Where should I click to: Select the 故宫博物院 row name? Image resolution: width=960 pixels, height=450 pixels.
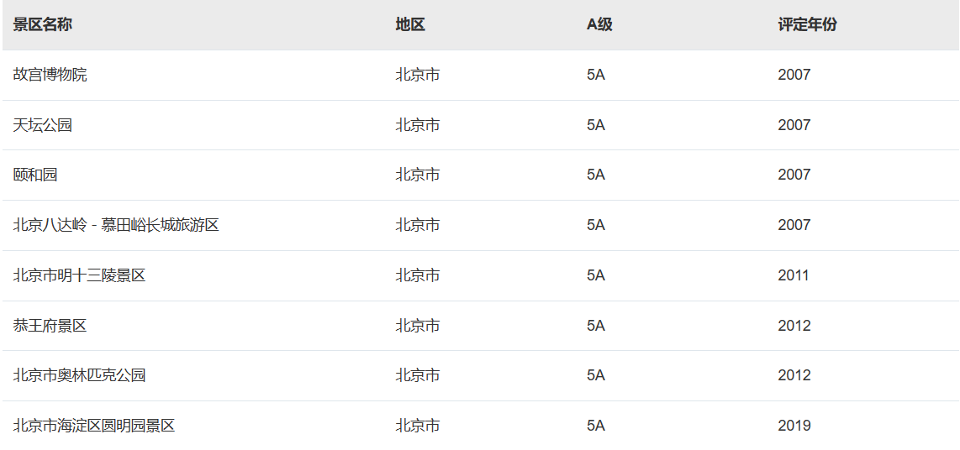point(50,75)
